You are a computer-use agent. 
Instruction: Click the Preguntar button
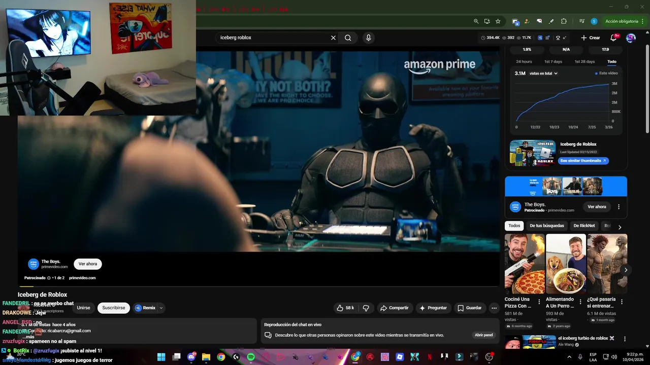pyautogui.click(x=433, y=308)
